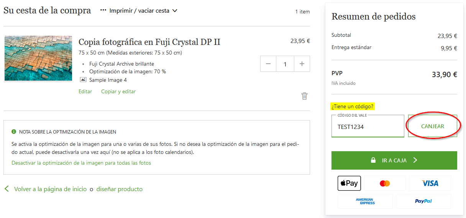
Task: Click the Sample Image 4 picture icon
Action: (x=83, y=80)
